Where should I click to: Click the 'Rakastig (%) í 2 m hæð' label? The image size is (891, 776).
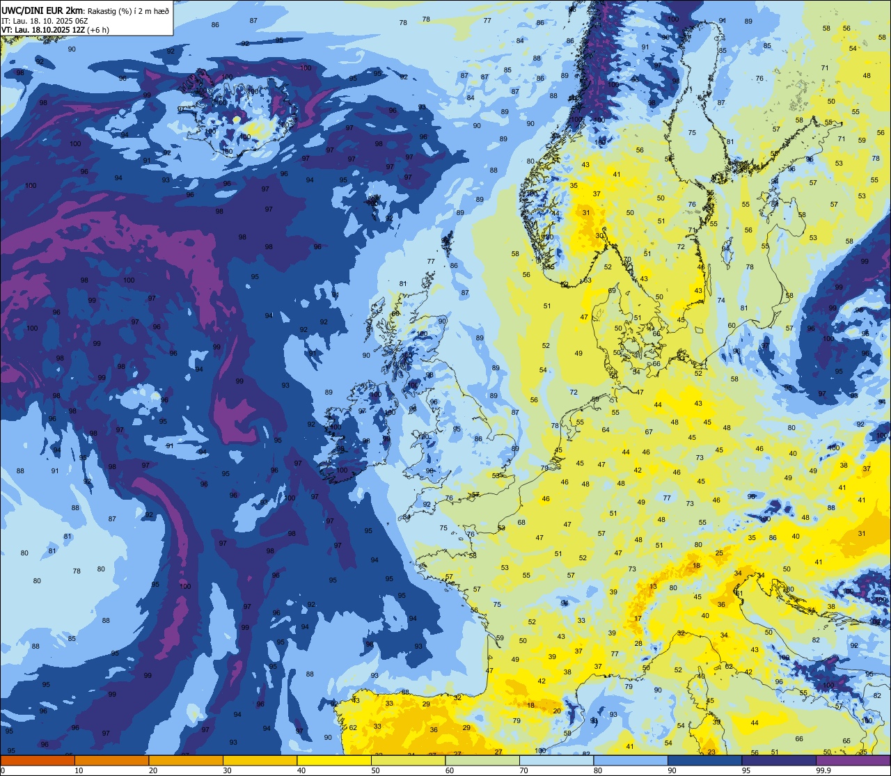(x=127, y=10)
